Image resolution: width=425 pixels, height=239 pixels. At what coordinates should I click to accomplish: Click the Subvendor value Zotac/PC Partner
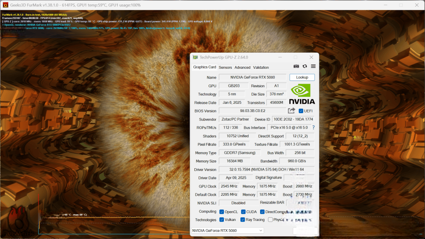coord(235,119)
